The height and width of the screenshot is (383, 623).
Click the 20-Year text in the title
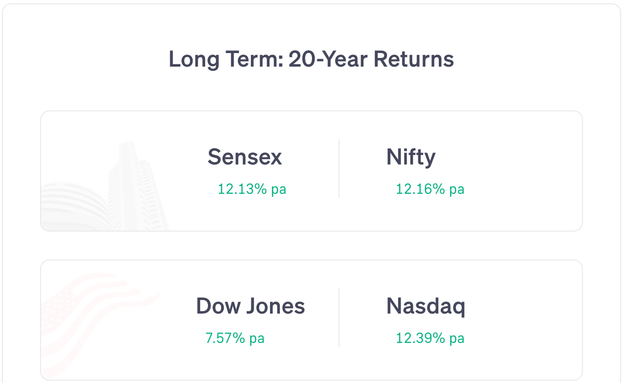click(328, 60)
